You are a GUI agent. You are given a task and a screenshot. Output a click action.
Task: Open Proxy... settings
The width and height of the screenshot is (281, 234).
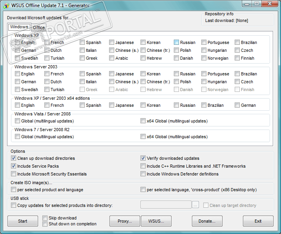point(125,221)
